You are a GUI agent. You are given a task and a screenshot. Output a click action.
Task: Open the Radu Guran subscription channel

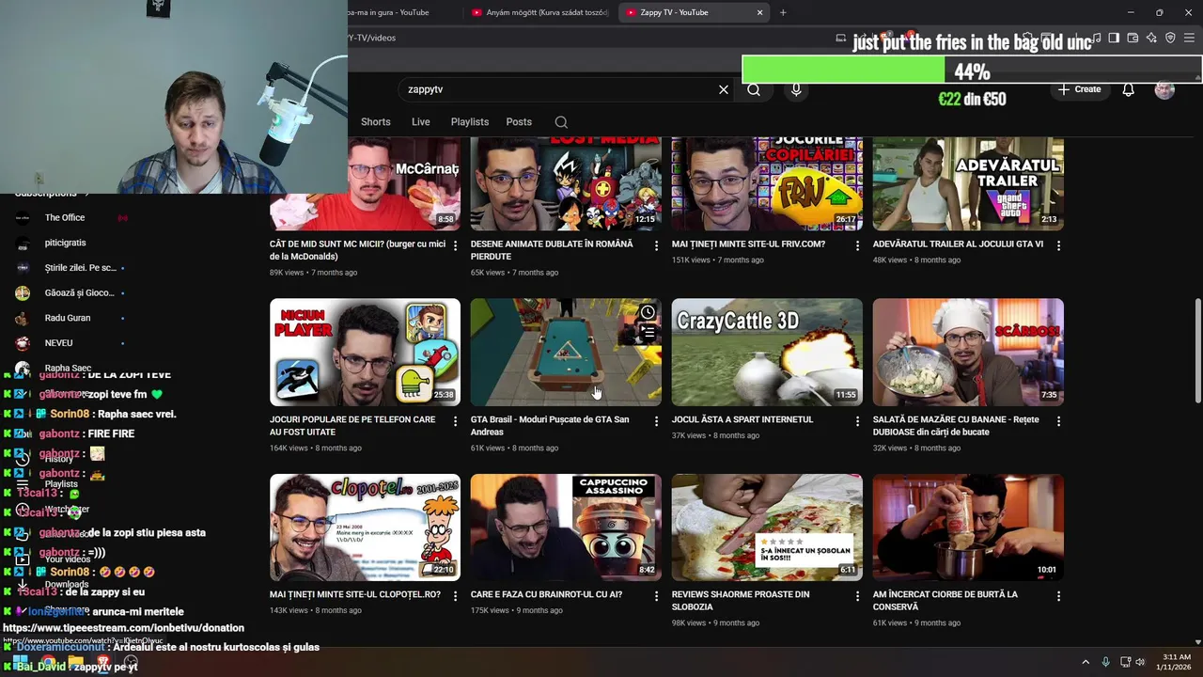(x=68, y=318)
